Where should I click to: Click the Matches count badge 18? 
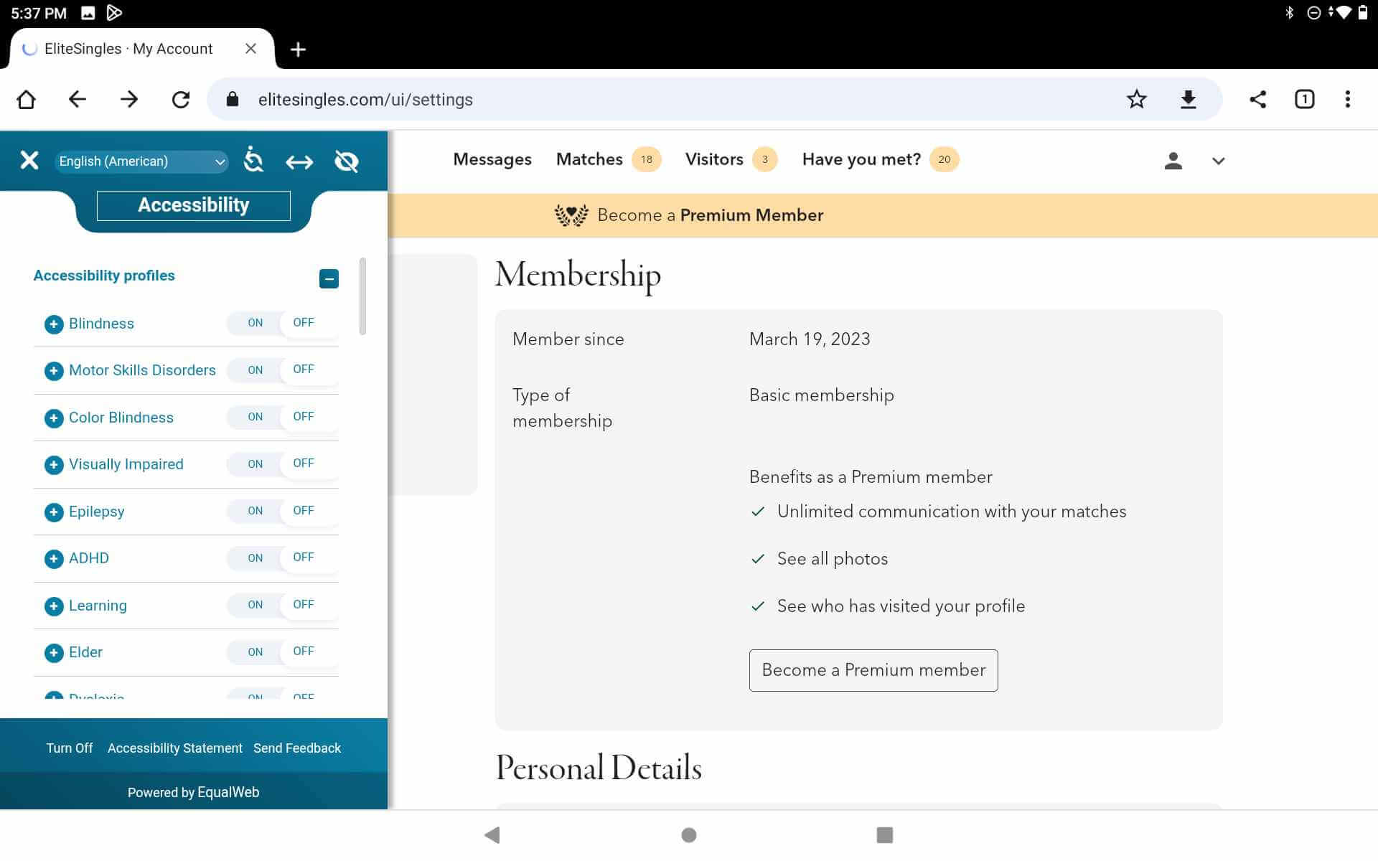coord(647,159)
